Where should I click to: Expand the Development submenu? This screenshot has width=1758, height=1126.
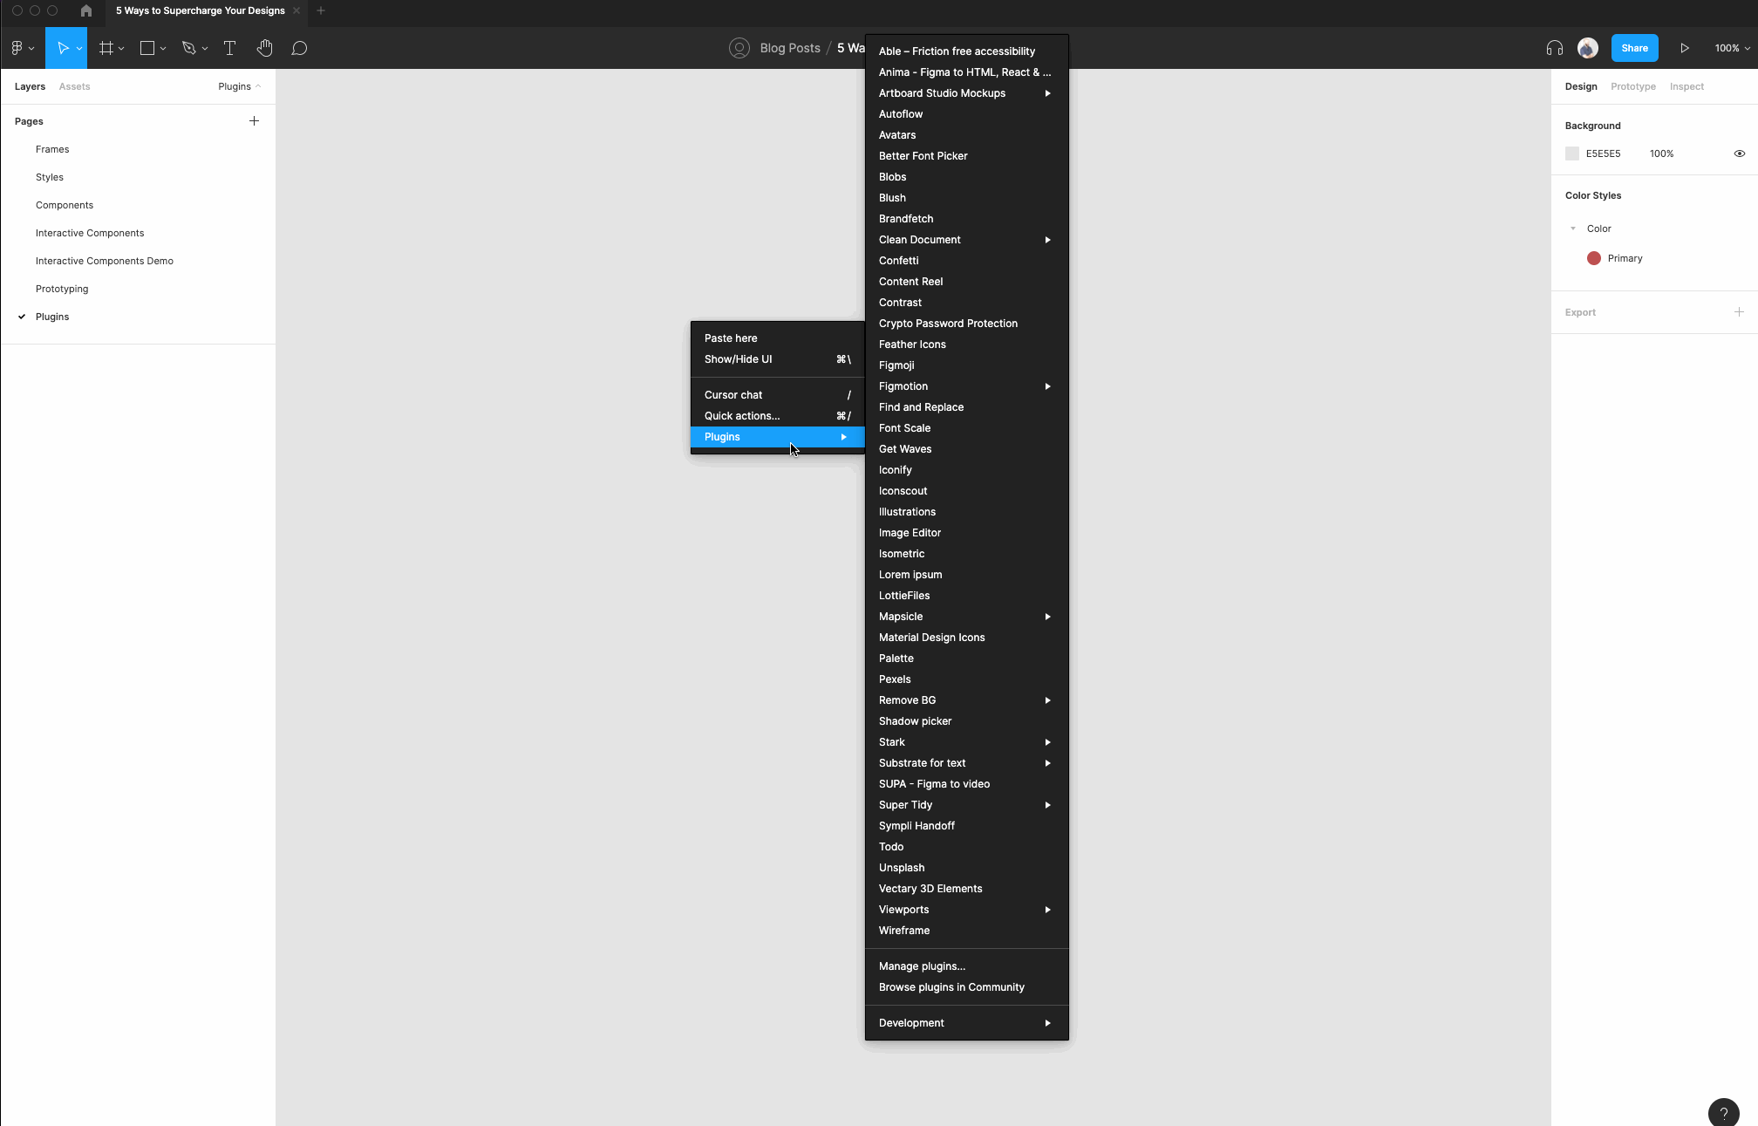(x=966, y=1023)
